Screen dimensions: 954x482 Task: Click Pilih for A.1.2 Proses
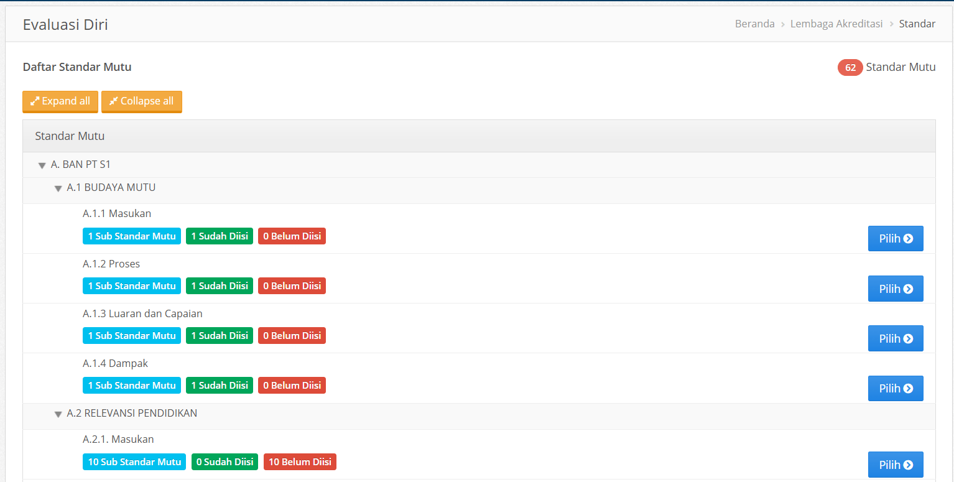(x=896, y=289)
